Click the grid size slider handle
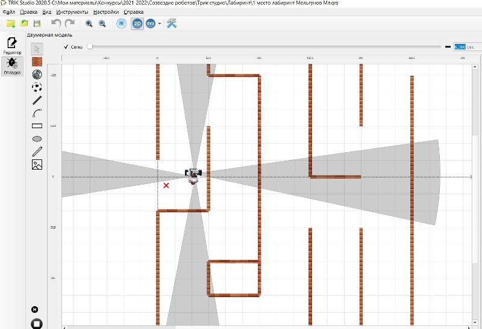 pyautogui.click(x=90, y=46)
